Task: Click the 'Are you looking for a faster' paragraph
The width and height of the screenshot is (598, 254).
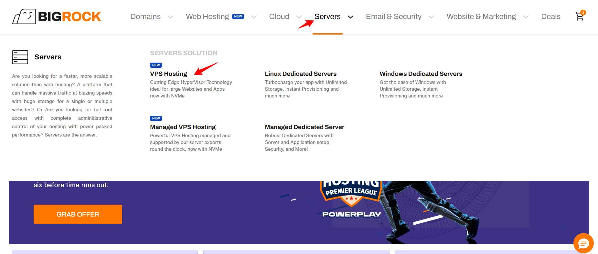Action: pyautogui.click(x=62, y=106)
